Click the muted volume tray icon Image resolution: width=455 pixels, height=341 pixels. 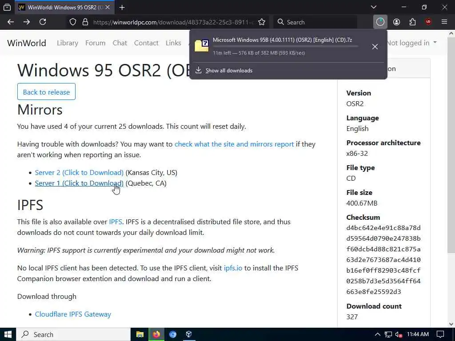399,335
